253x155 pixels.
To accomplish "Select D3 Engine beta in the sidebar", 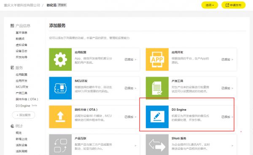I will pyautogui.click(x=26, y=106).
